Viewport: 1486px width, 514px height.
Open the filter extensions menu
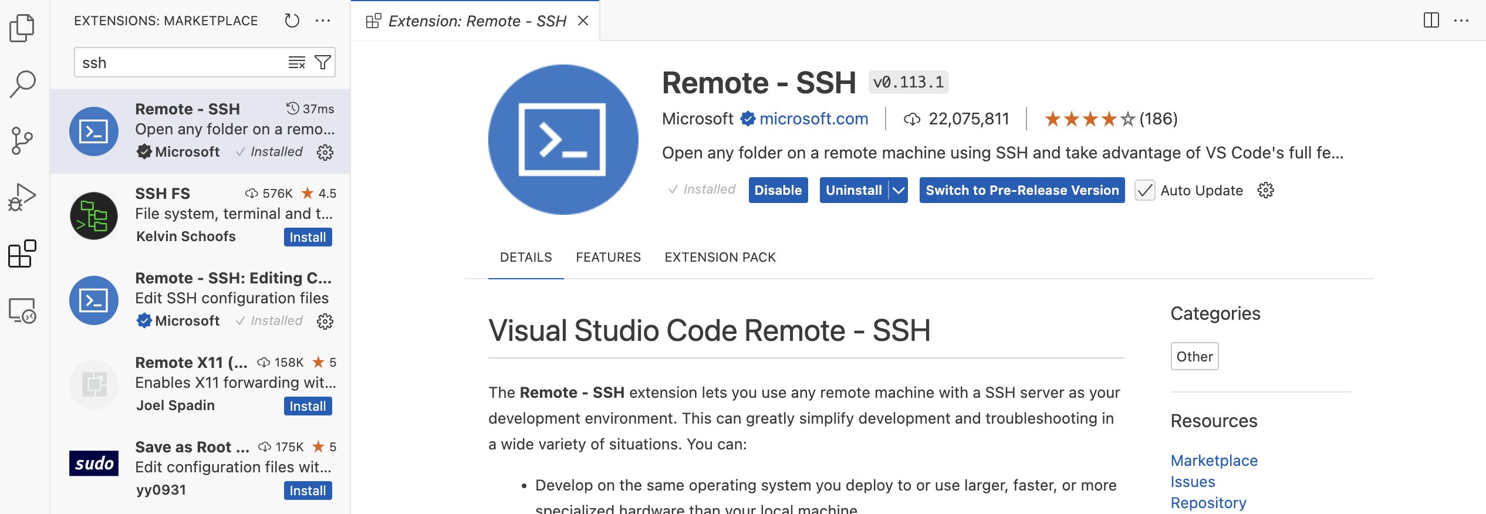323,62
